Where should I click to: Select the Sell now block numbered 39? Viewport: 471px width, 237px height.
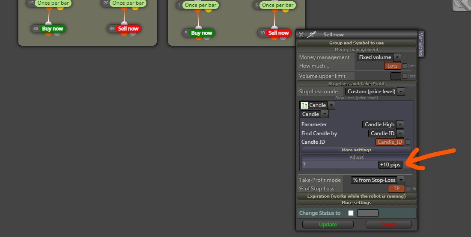(x=128, y=29)
